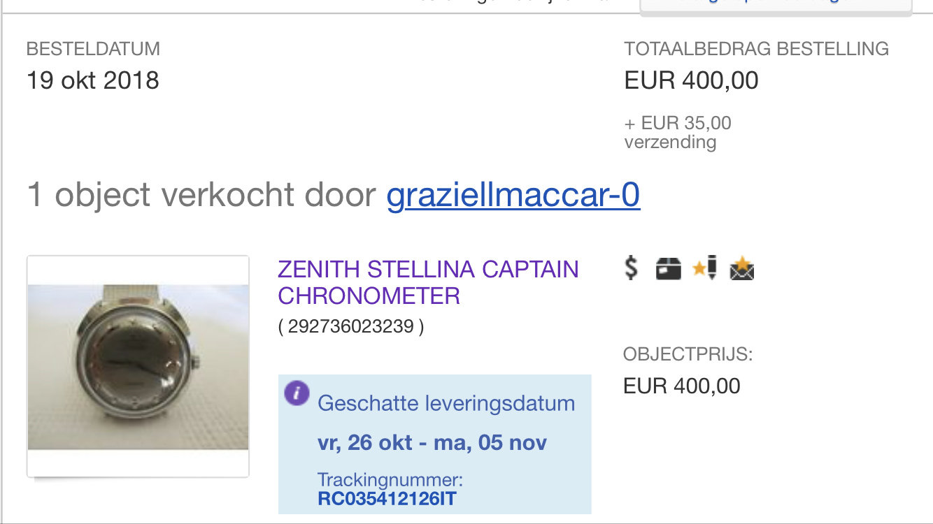
Task: Click the Trackingnummer label
Action: tap(390, 480)
